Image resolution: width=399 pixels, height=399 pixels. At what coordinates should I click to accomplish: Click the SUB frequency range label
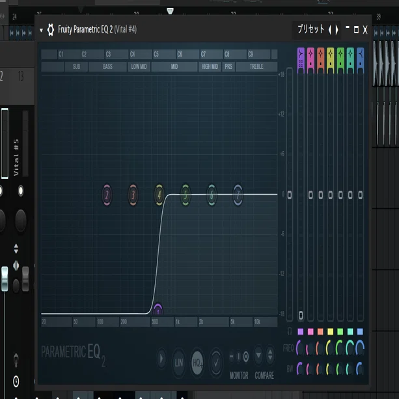[76, 66]
